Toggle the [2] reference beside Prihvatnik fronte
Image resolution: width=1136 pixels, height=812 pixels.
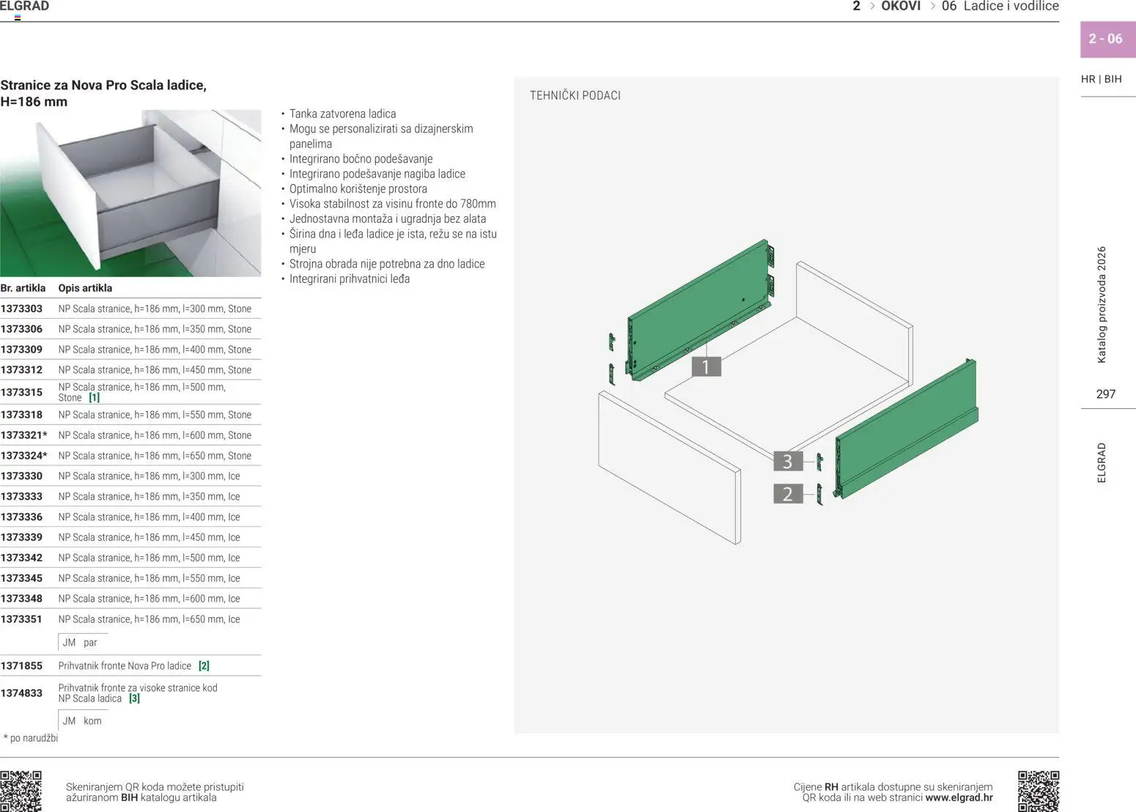coord(204,665)
